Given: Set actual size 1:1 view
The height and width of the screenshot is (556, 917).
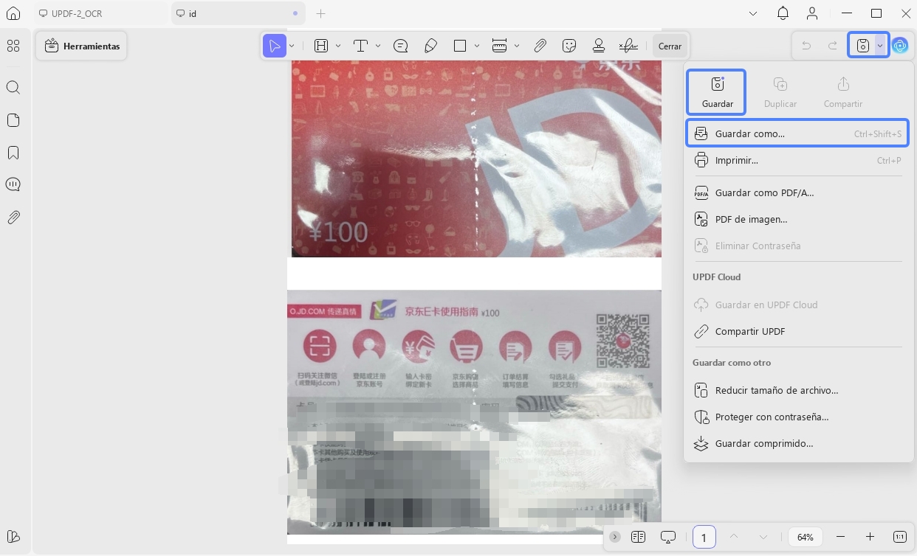Looking at the screenshot, I should [x=899, y=537].
